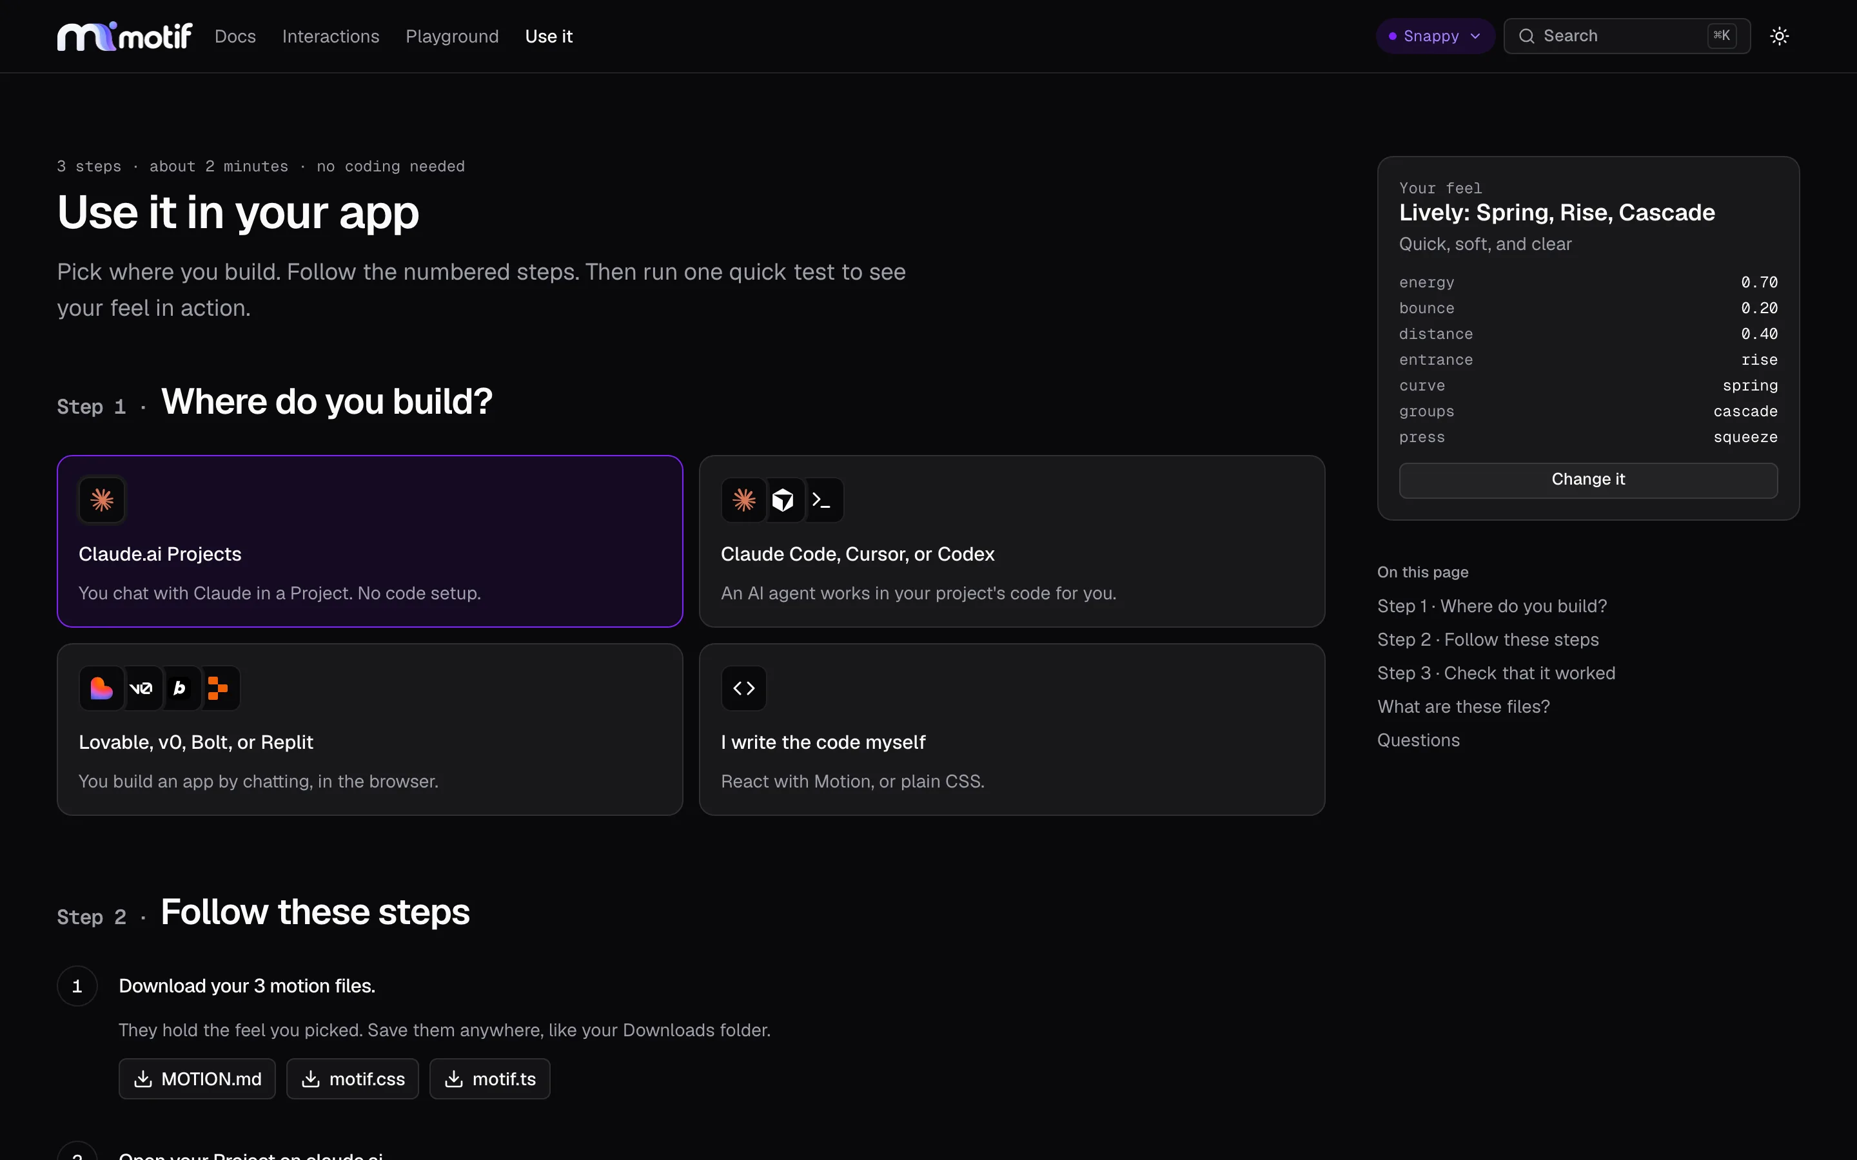Image resolution: width=1857 pixels, height=1160 pixels.
Task: Open the Interactions nav item
Action: (331, 36)
